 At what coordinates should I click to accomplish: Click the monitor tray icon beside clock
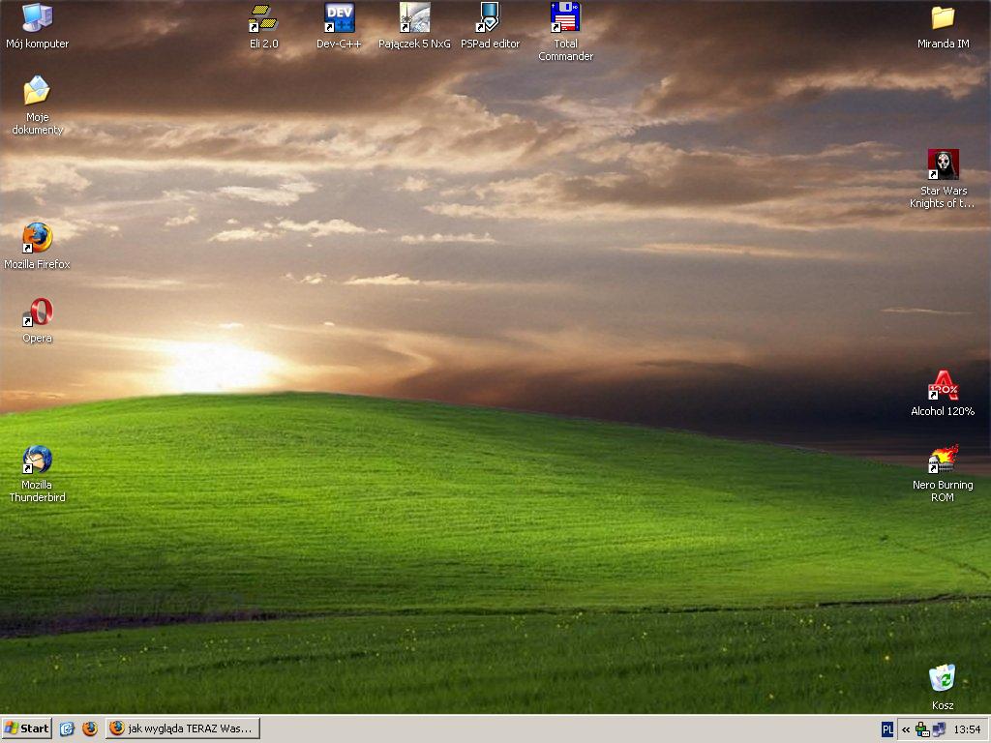939,729
